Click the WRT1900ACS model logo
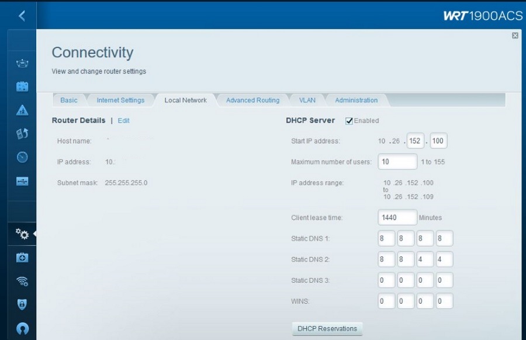Image resolution: width=526 pixels, height=340 pixels. [x=483, y=15]
